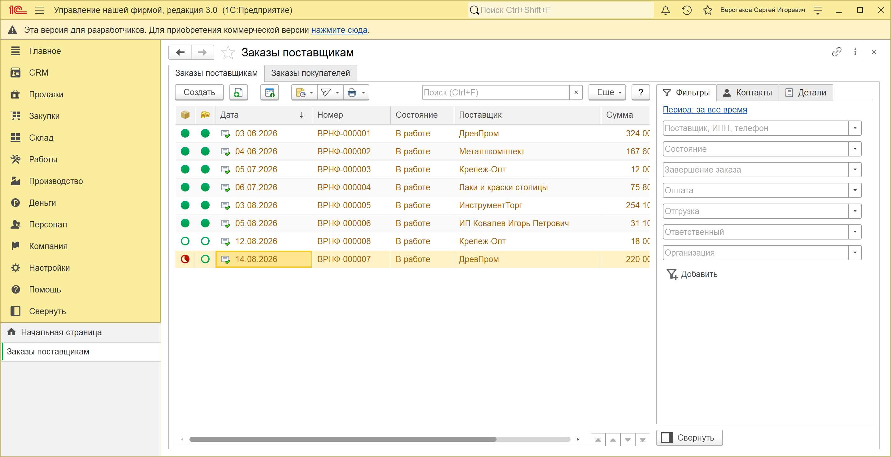Click the copy document toolbar icon
891x457 pixels.
238,92
